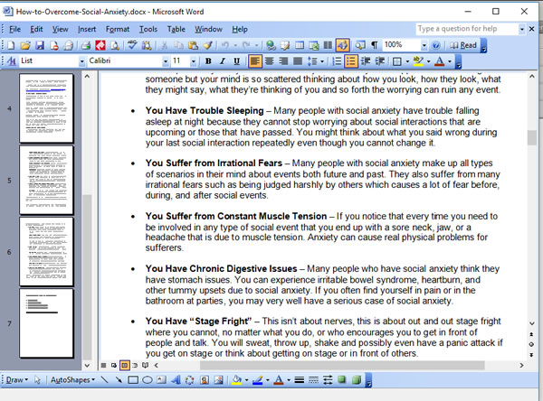
Task: Select the Format Painter brush
Action: pyautogui.click(x=207, y=45)
